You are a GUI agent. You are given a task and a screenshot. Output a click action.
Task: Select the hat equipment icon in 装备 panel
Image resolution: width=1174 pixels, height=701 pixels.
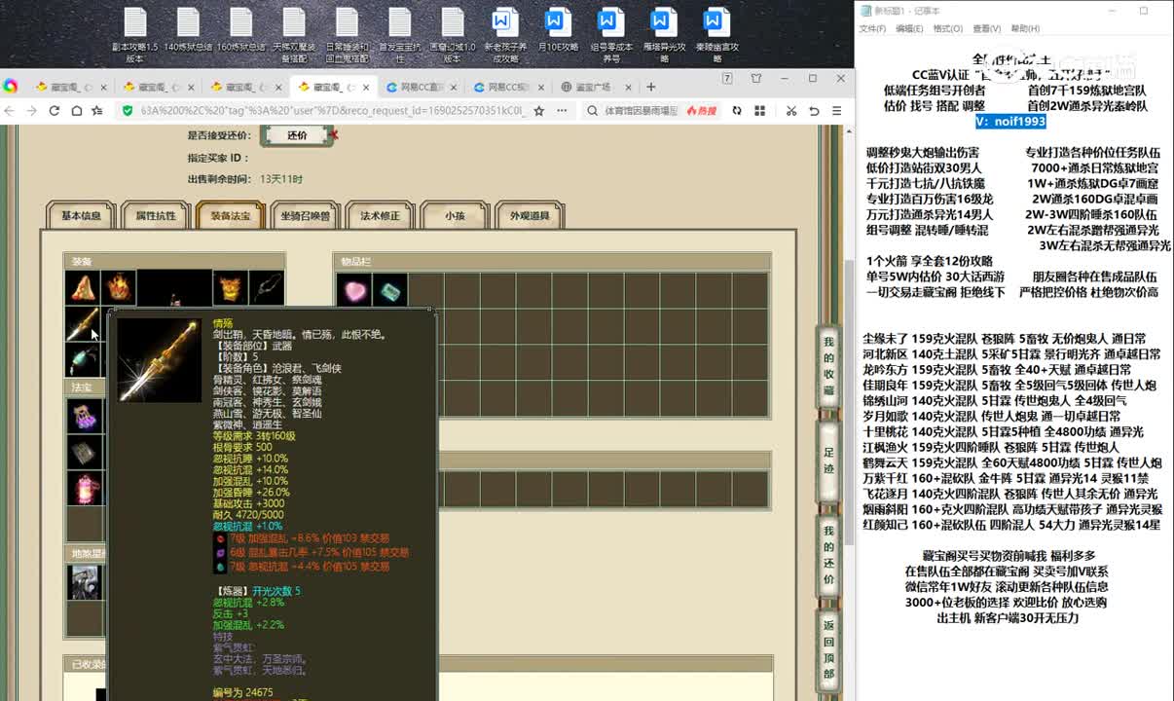point(83,287)
